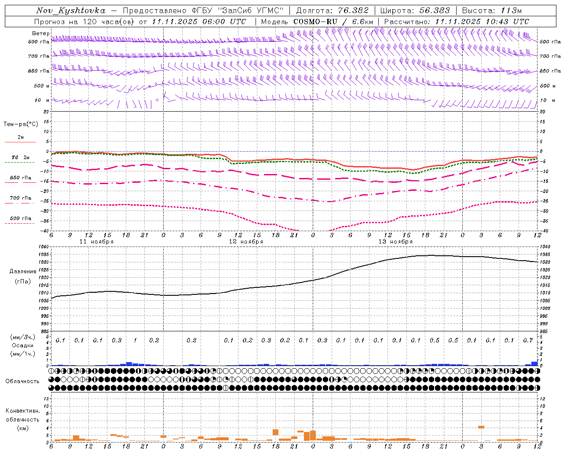Viewport: 563px width, 450px height.
Task: Select the 'Прогноз на 120 часа(ов)' header text
Action: (84, 22)
